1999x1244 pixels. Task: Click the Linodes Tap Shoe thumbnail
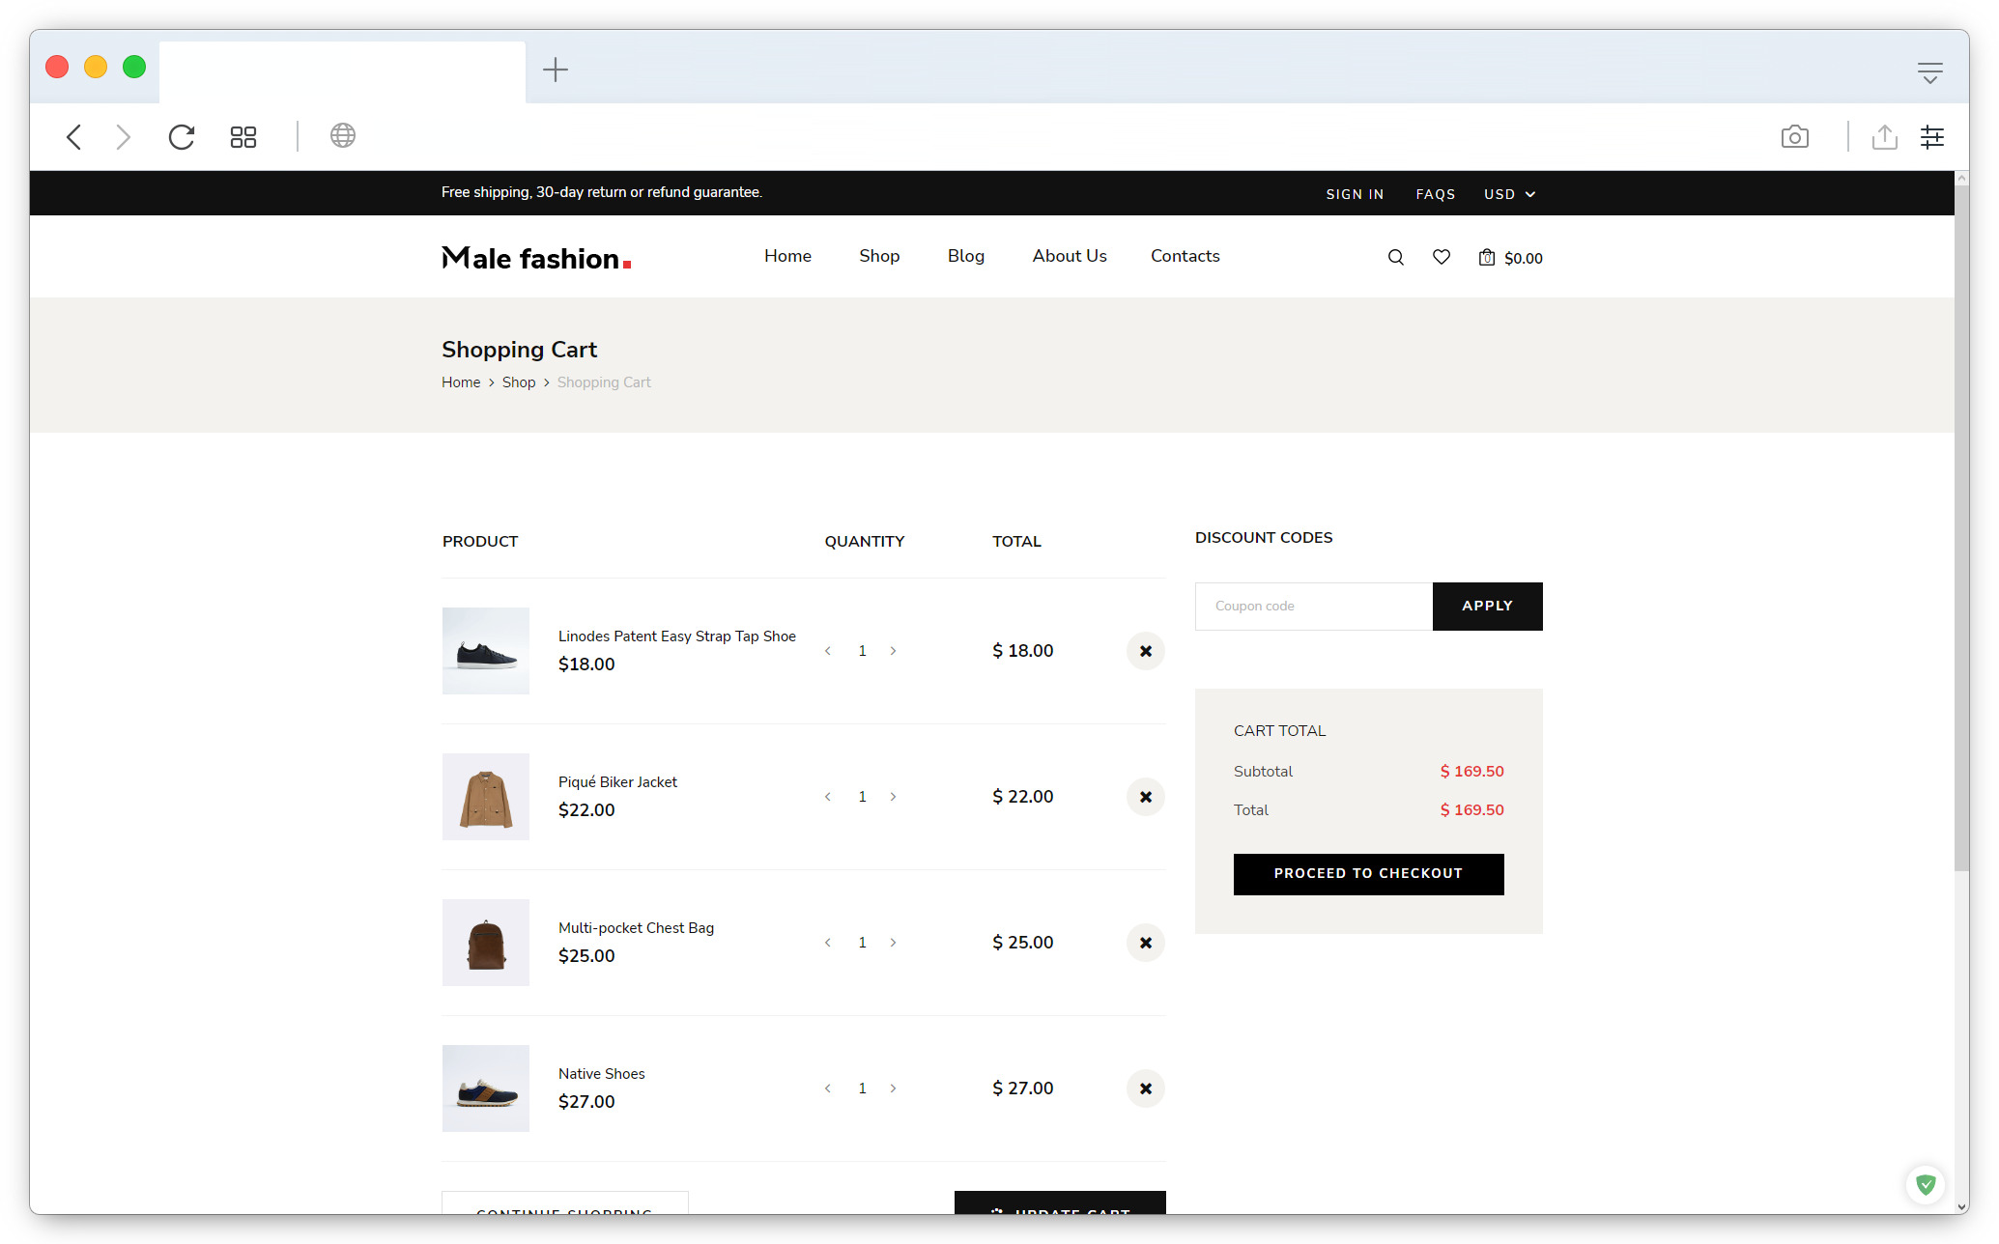pyautogui.click(x=486, y=651)
